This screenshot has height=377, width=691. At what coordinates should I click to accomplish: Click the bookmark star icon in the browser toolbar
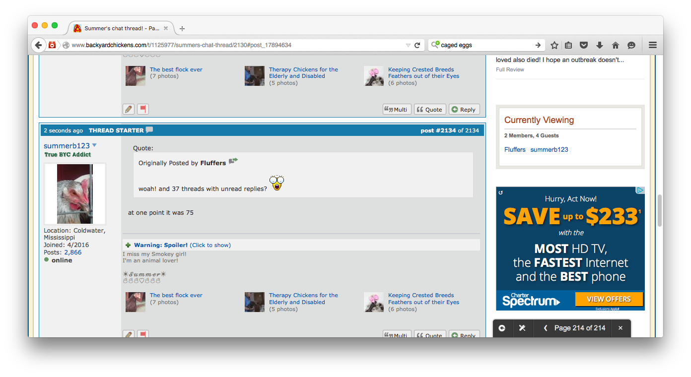pyautogui.click(x=554, y=45)
